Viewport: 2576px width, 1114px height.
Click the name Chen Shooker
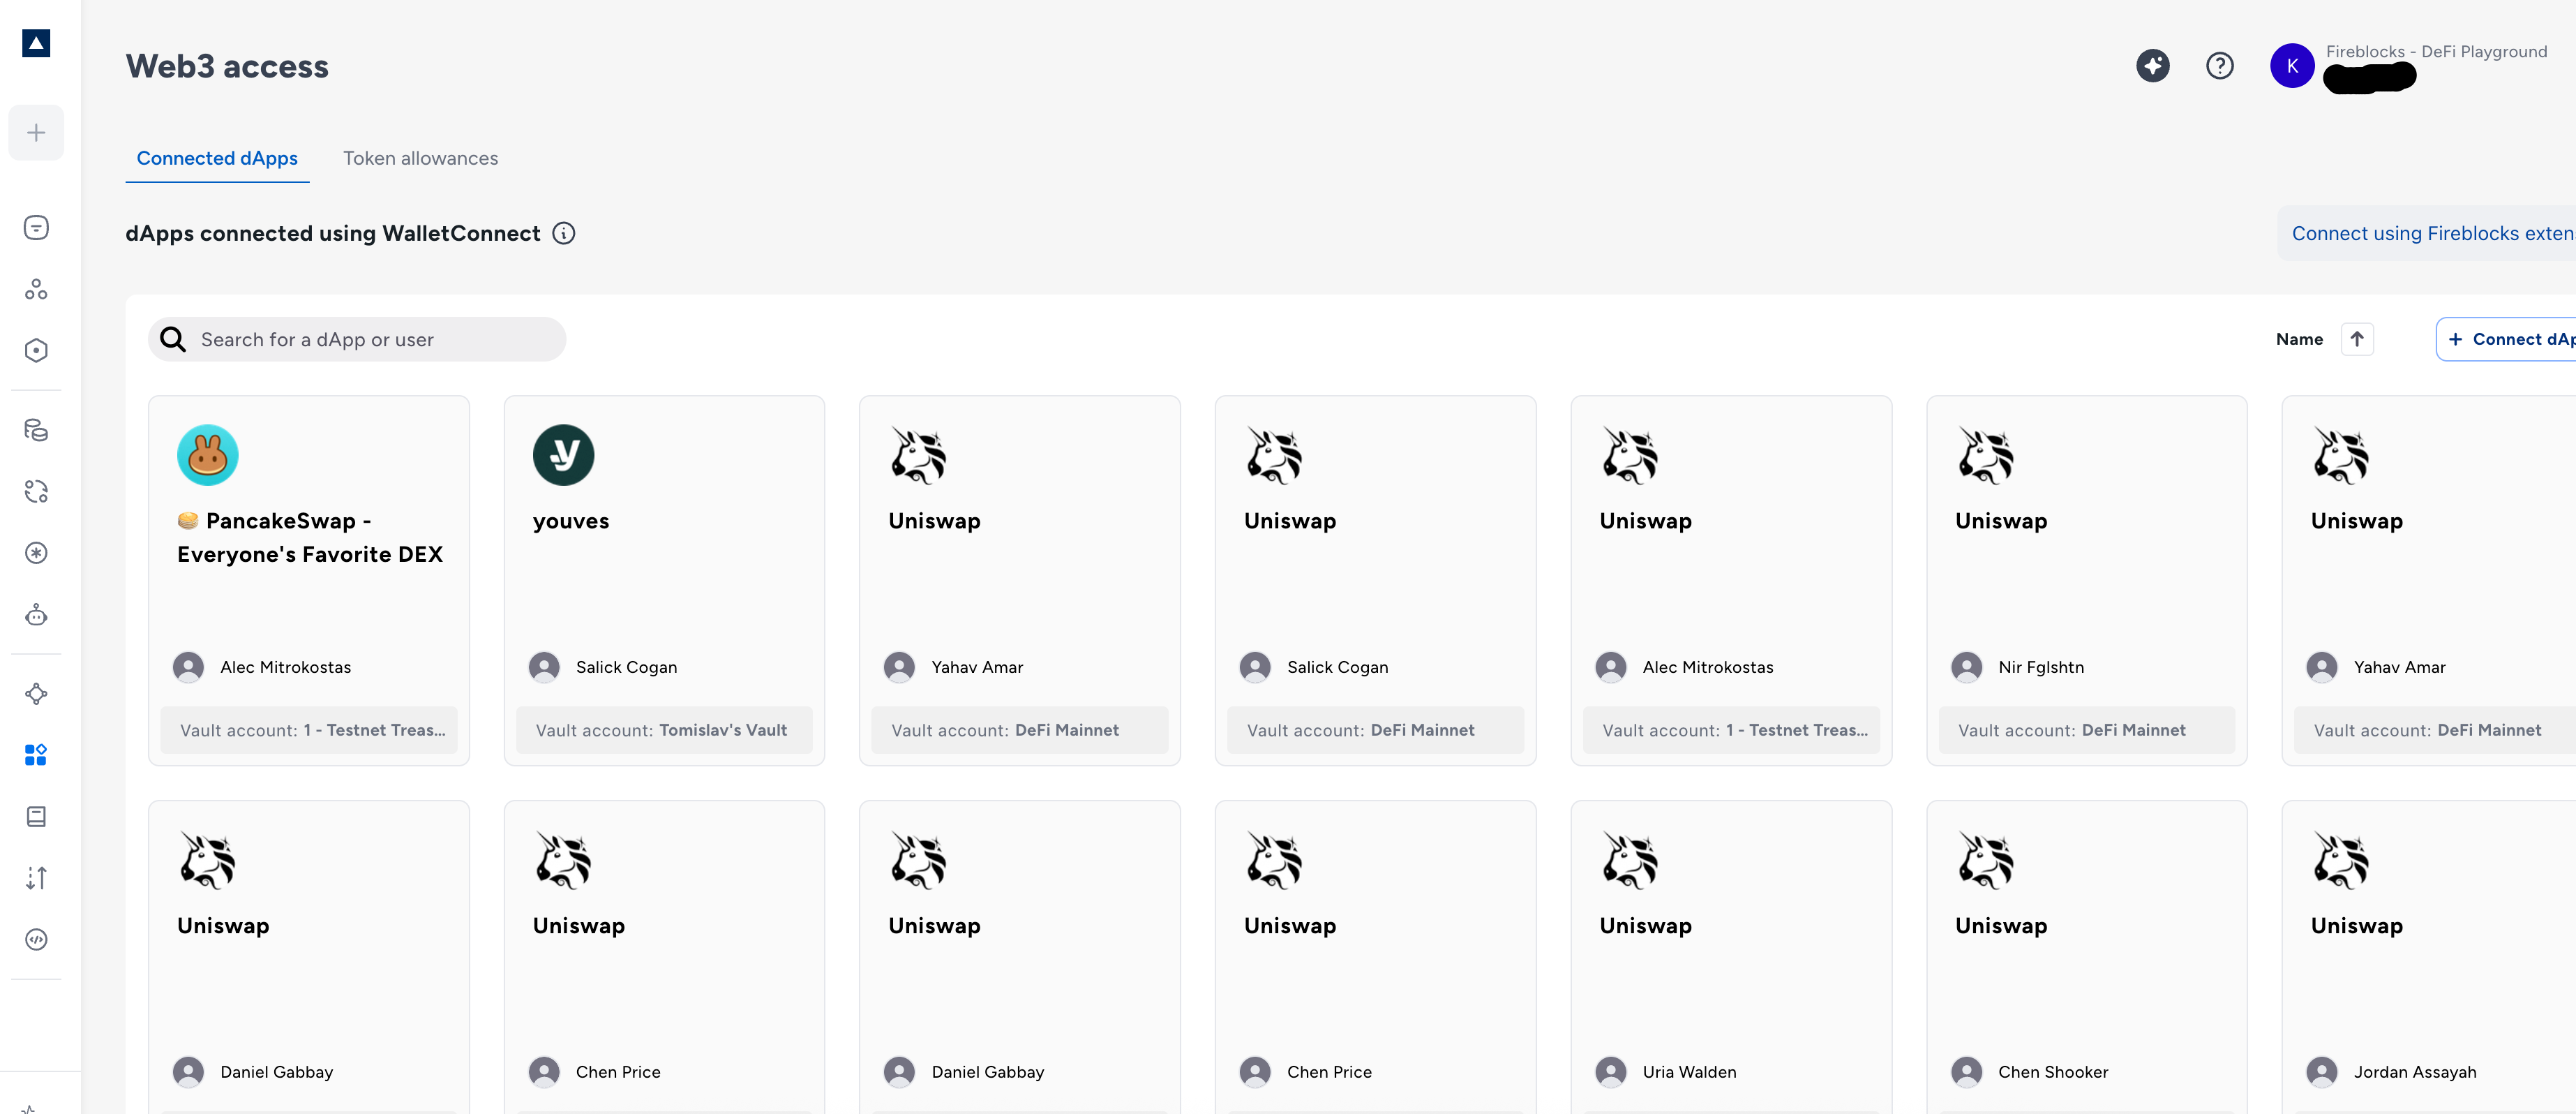tap(2053, 1073)
